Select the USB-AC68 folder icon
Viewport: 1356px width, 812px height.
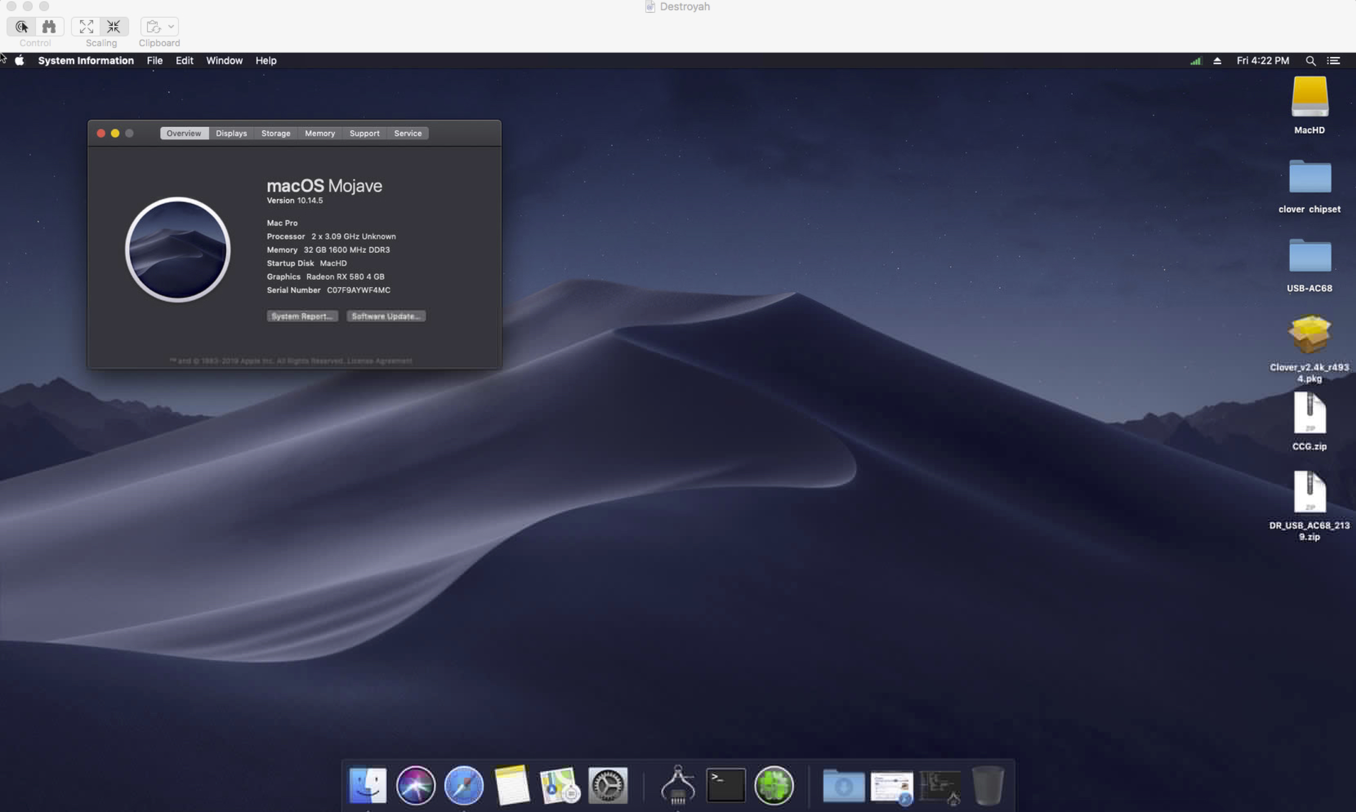tap(1309, 255)
